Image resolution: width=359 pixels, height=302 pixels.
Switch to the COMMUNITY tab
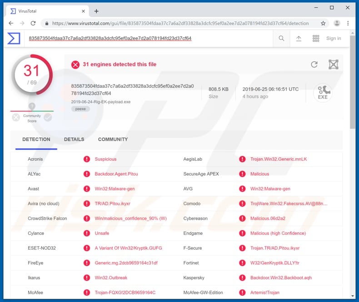113,139
